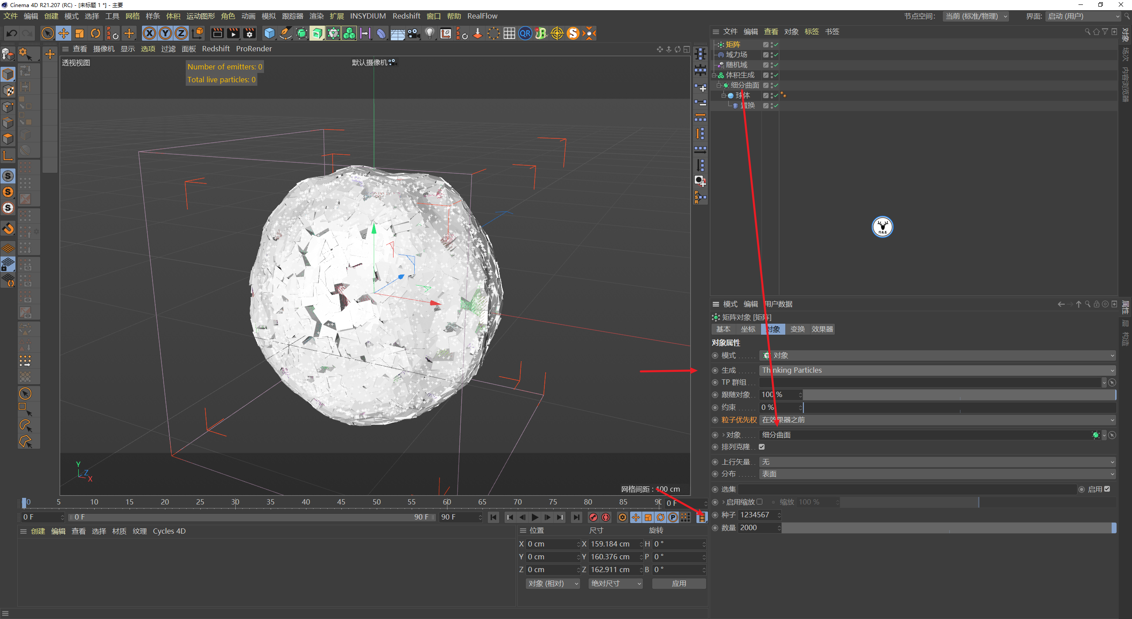1132x619 pixels.
Task: Select the 矩阵 object in object manager
Action: 733,45
